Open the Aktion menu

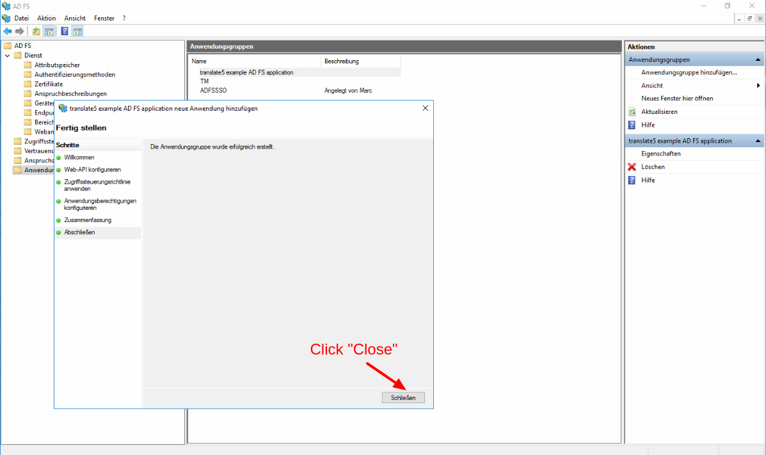(x=47, y=18)
